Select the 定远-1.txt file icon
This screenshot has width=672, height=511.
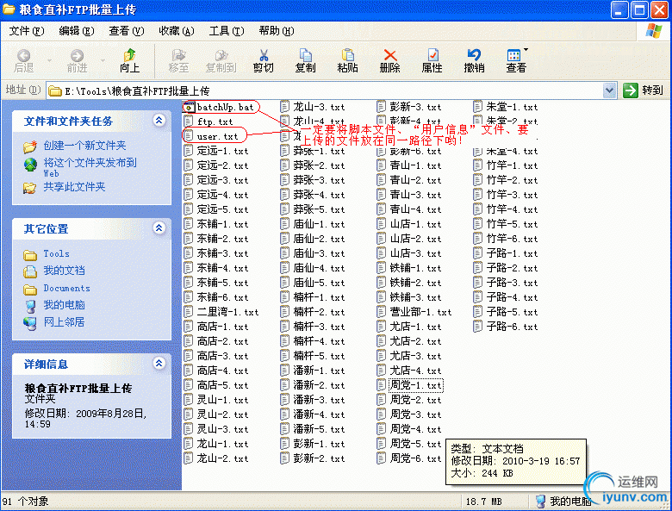(188, 151)
